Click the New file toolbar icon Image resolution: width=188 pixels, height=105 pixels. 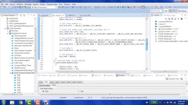2,7
